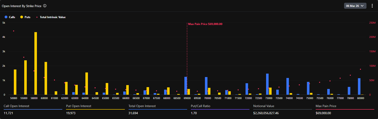Toggle the Puts legend series

pos(25,17)
